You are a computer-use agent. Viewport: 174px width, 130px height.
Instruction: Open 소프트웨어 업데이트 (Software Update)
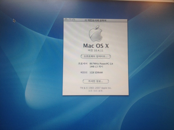(x=95, y=56)
